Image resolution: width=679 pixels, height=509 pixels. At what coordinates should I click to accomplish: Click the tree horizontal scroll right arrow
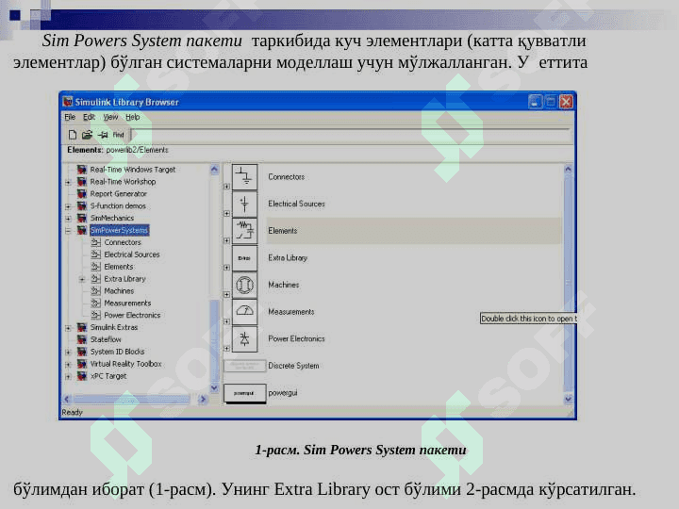tap(202, 399)
